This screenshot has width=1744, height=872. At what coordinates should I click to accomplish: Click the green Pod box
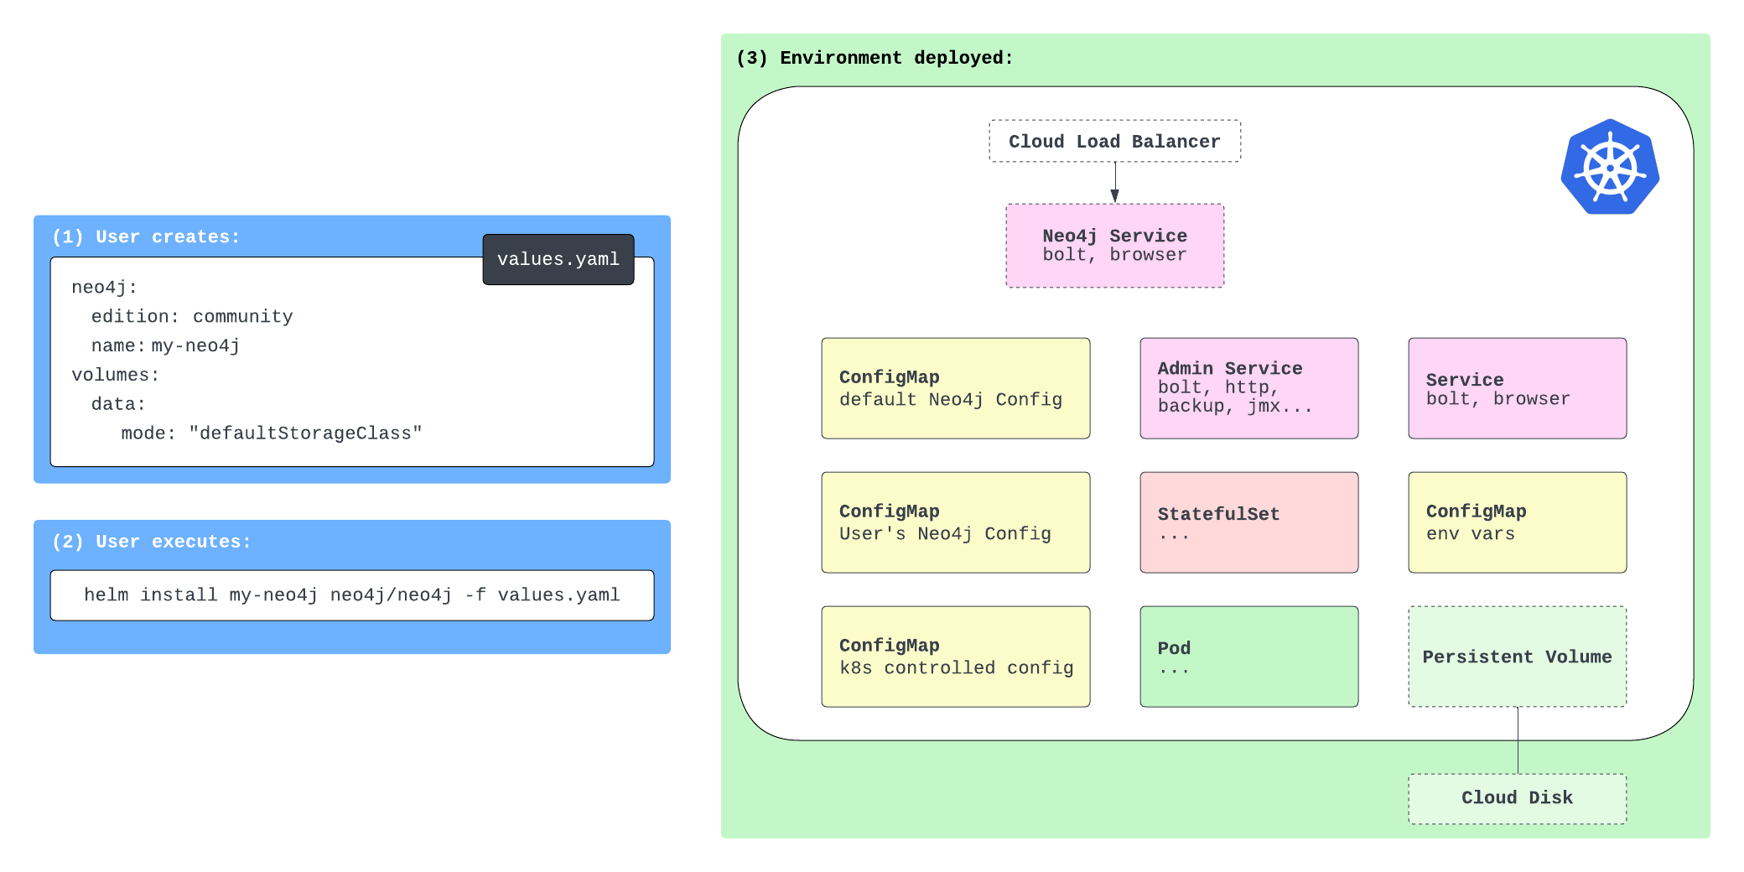[1248, 657]
